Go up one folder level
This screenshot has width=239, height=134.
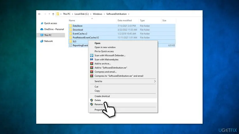click(x=53, y=14)
